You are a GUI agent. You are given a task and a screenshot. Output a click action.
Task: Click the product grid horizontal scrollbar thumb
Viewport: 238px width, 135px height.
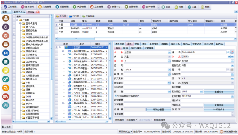tap(76, 39)
